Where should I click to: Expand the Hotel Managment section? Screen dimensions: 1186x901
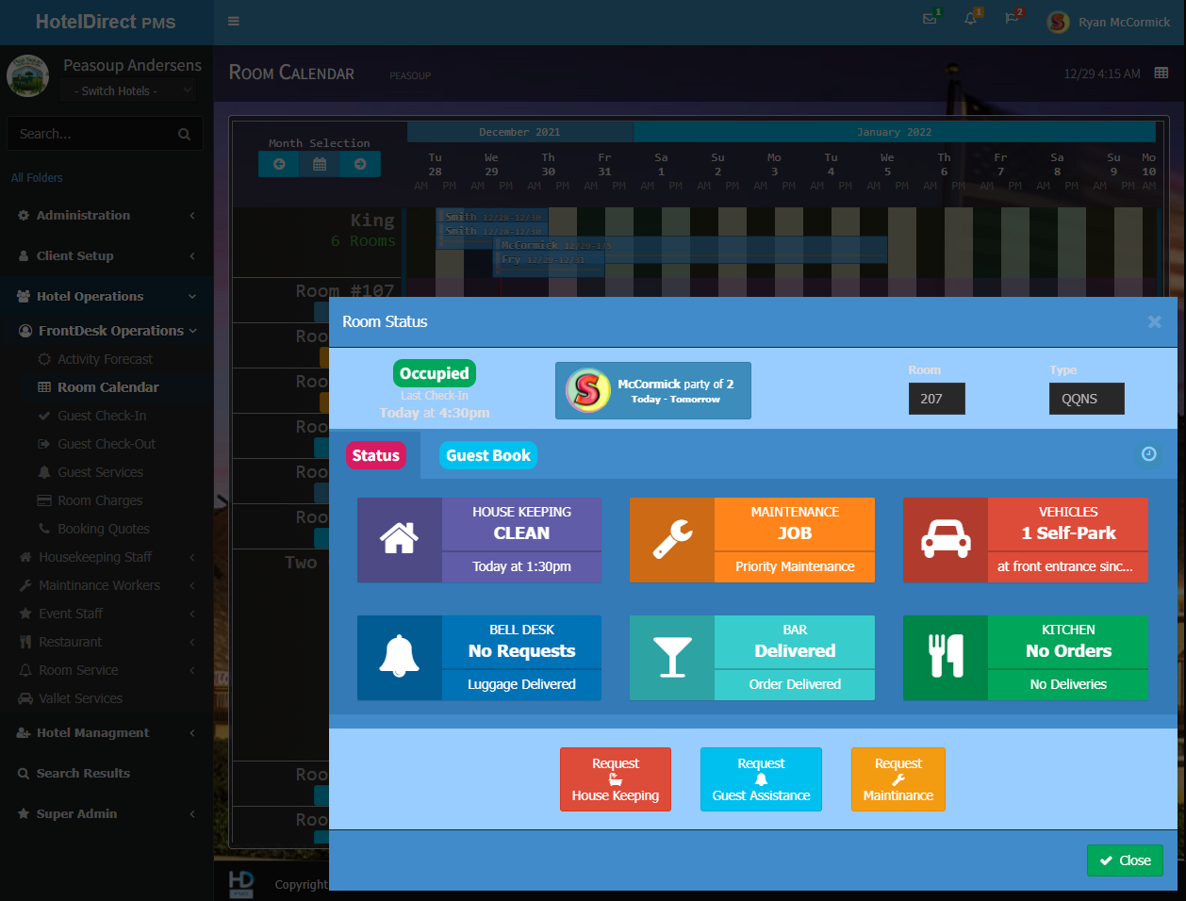106,733
